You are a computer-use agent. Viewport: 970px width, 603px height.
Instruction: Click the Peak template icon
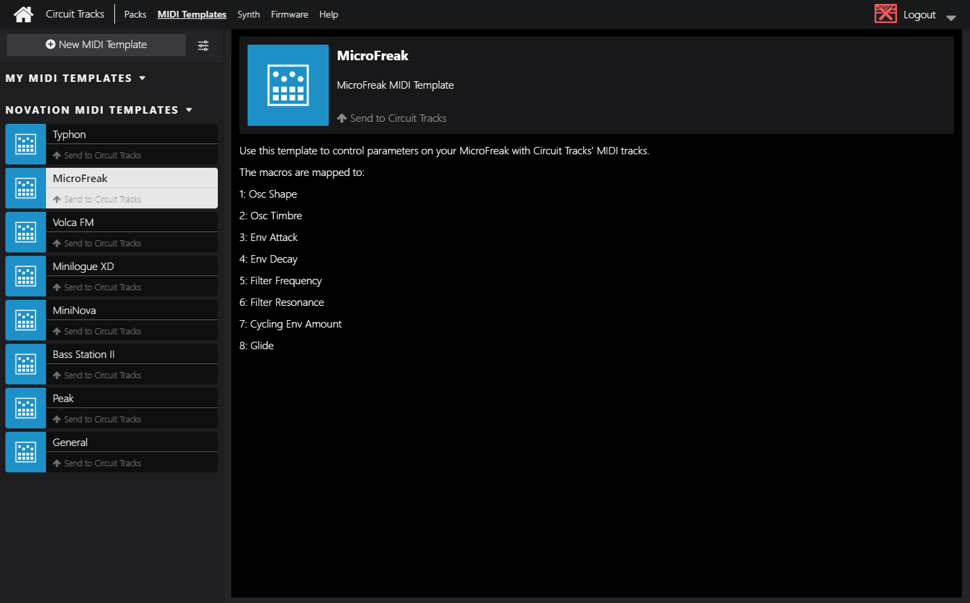(x=26, y=408)
